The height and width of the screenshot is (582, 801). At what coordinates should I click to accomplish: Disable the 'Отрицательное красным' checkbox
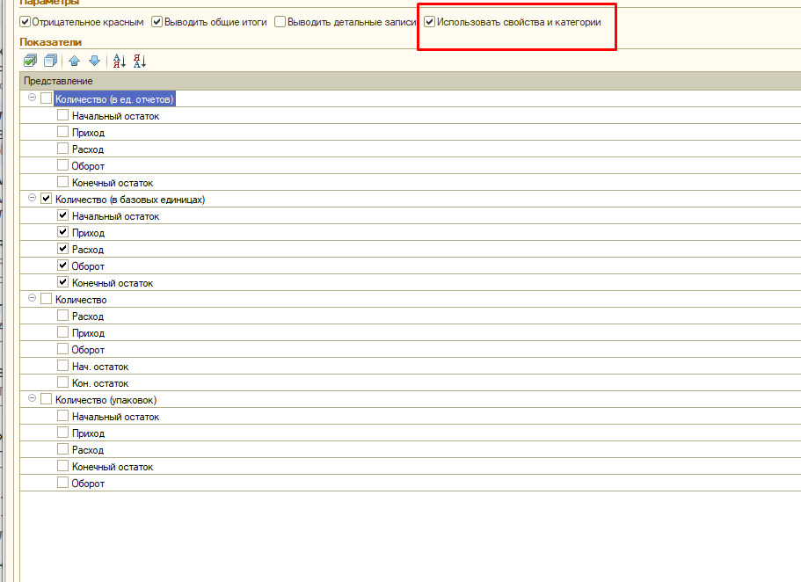tap(25, 21)
